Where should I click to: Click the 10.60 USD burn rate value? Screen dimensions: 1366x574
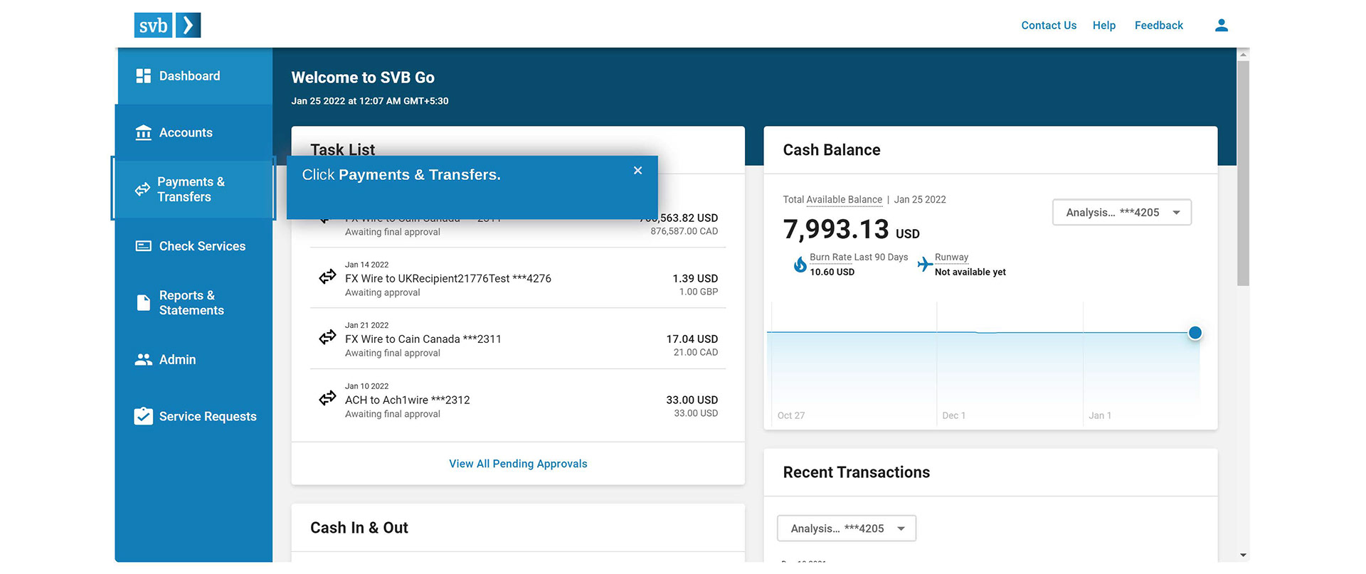click(x=832, y=272)
